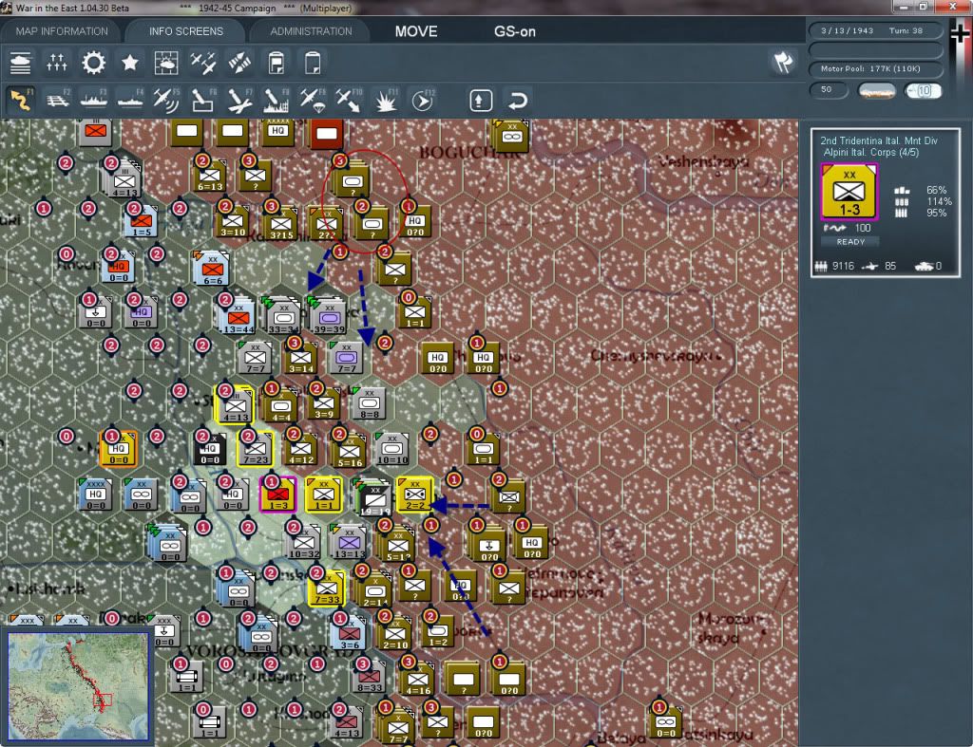Click the 9116 men count in unit panel
Screen dimensions: 973x747
coord(834,266)
